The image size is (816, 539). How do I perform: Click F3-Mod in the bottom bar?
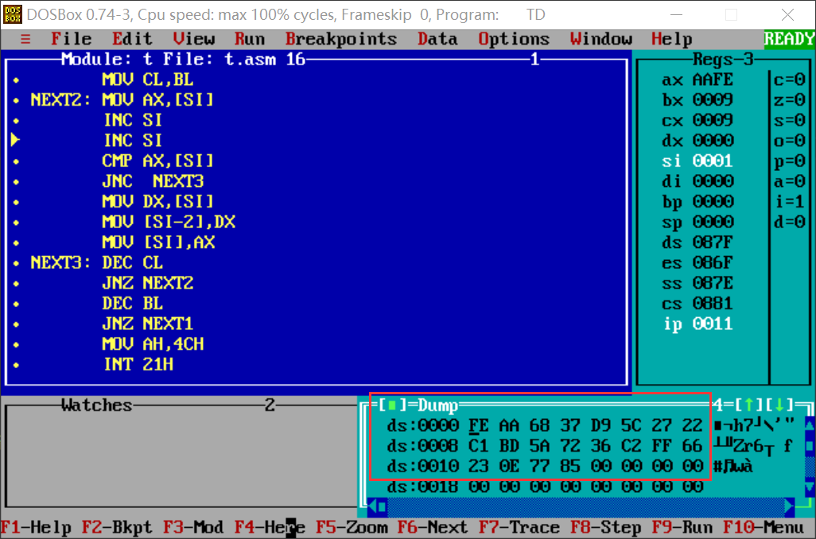click(193, 528)
